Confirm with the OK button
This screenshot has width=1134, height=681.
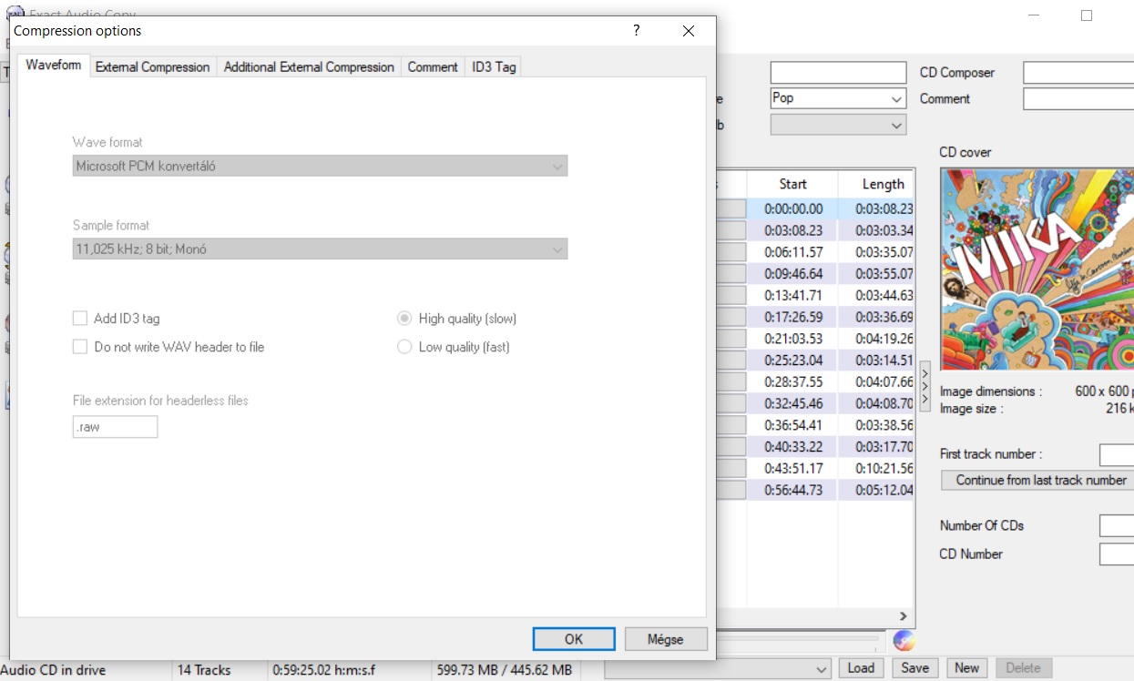coord(574,639)
